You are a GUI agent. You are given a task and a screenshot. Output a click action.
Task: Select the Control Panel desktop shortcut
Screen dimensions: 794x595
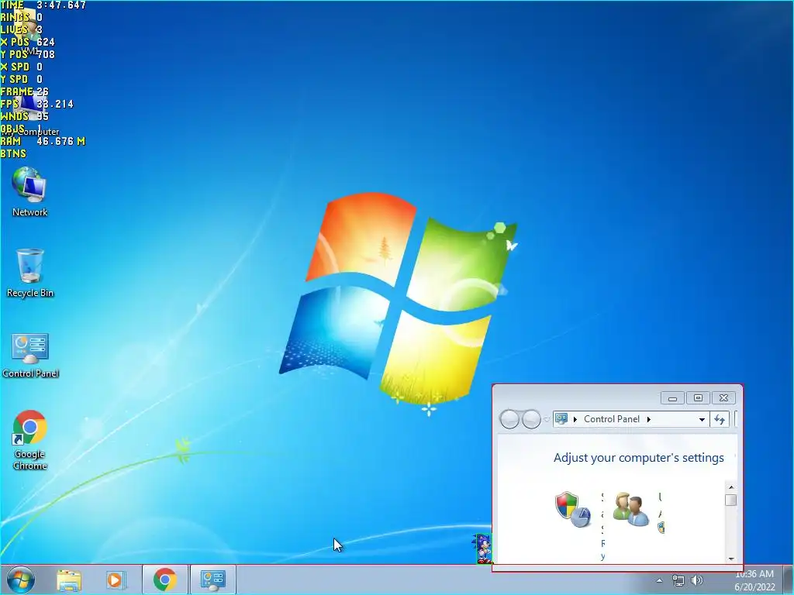tap(30, 355)
